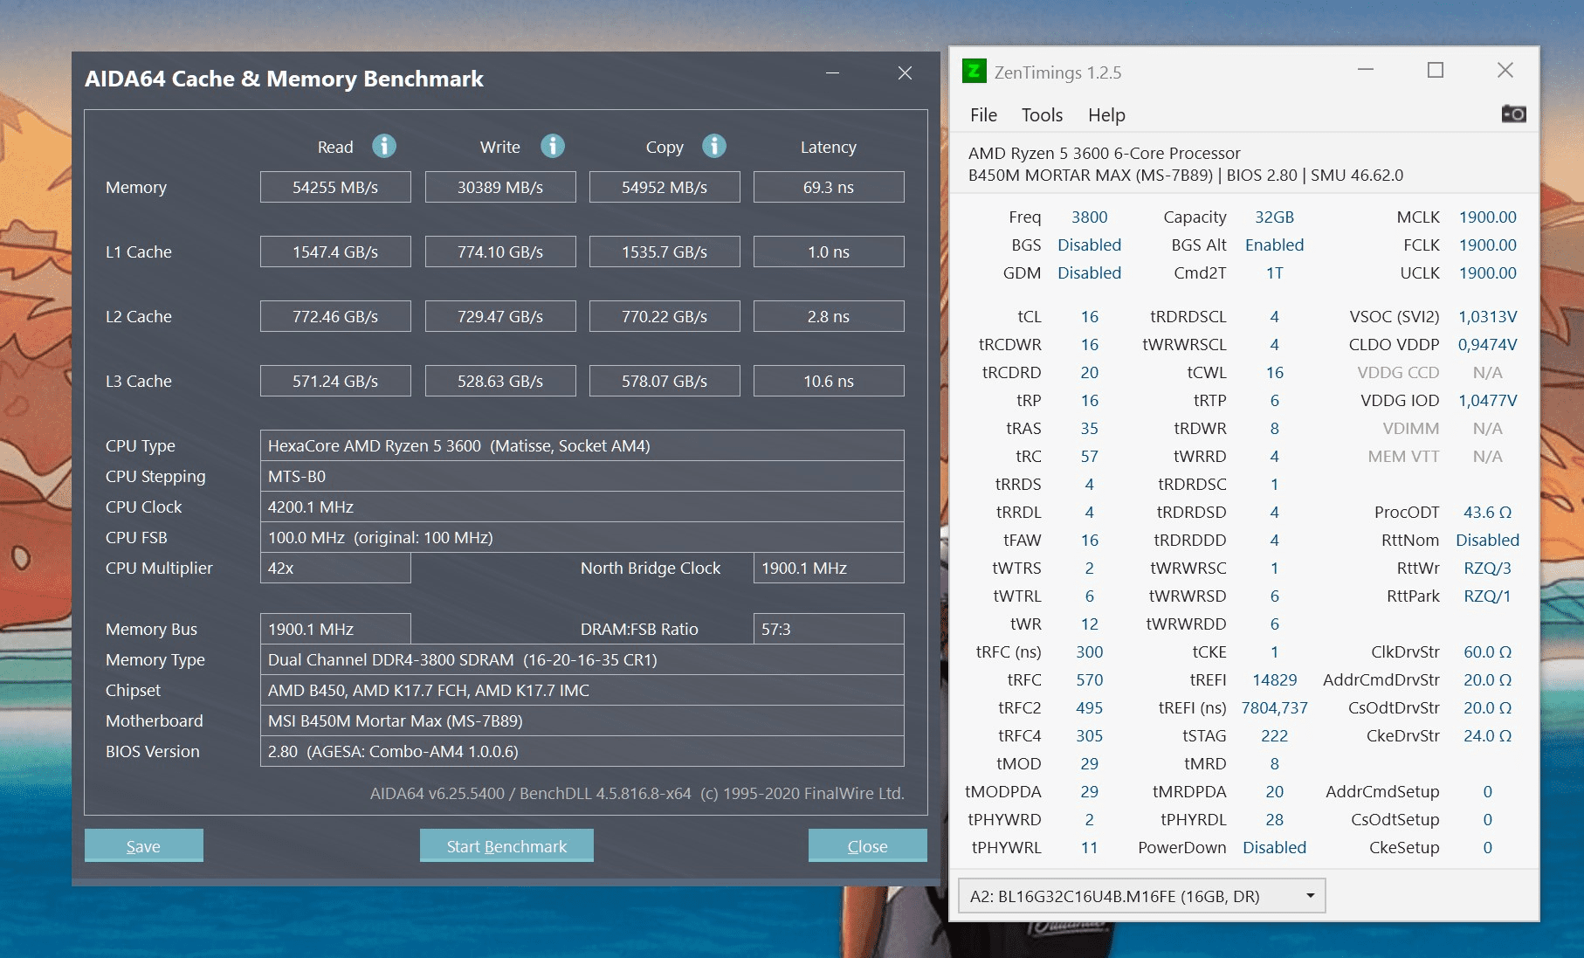Open the File menu in ZenTimings
This screenshot has width=1584, height=958.
pyautogui.click(x=983, y=114)
